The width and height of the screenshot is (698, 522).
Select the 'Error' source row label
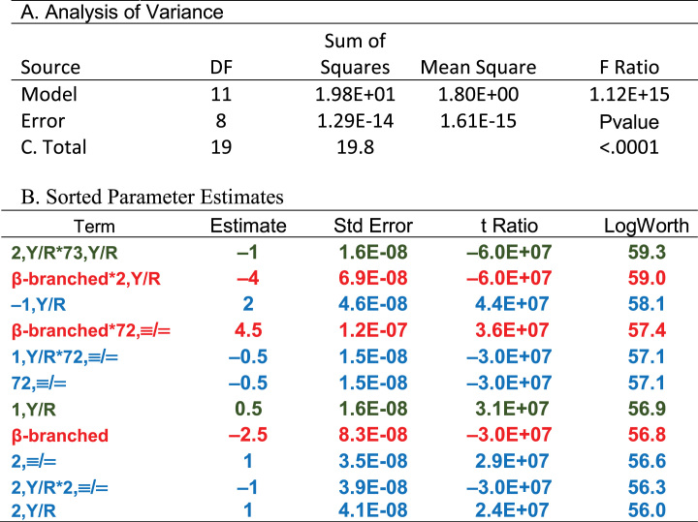43,121
